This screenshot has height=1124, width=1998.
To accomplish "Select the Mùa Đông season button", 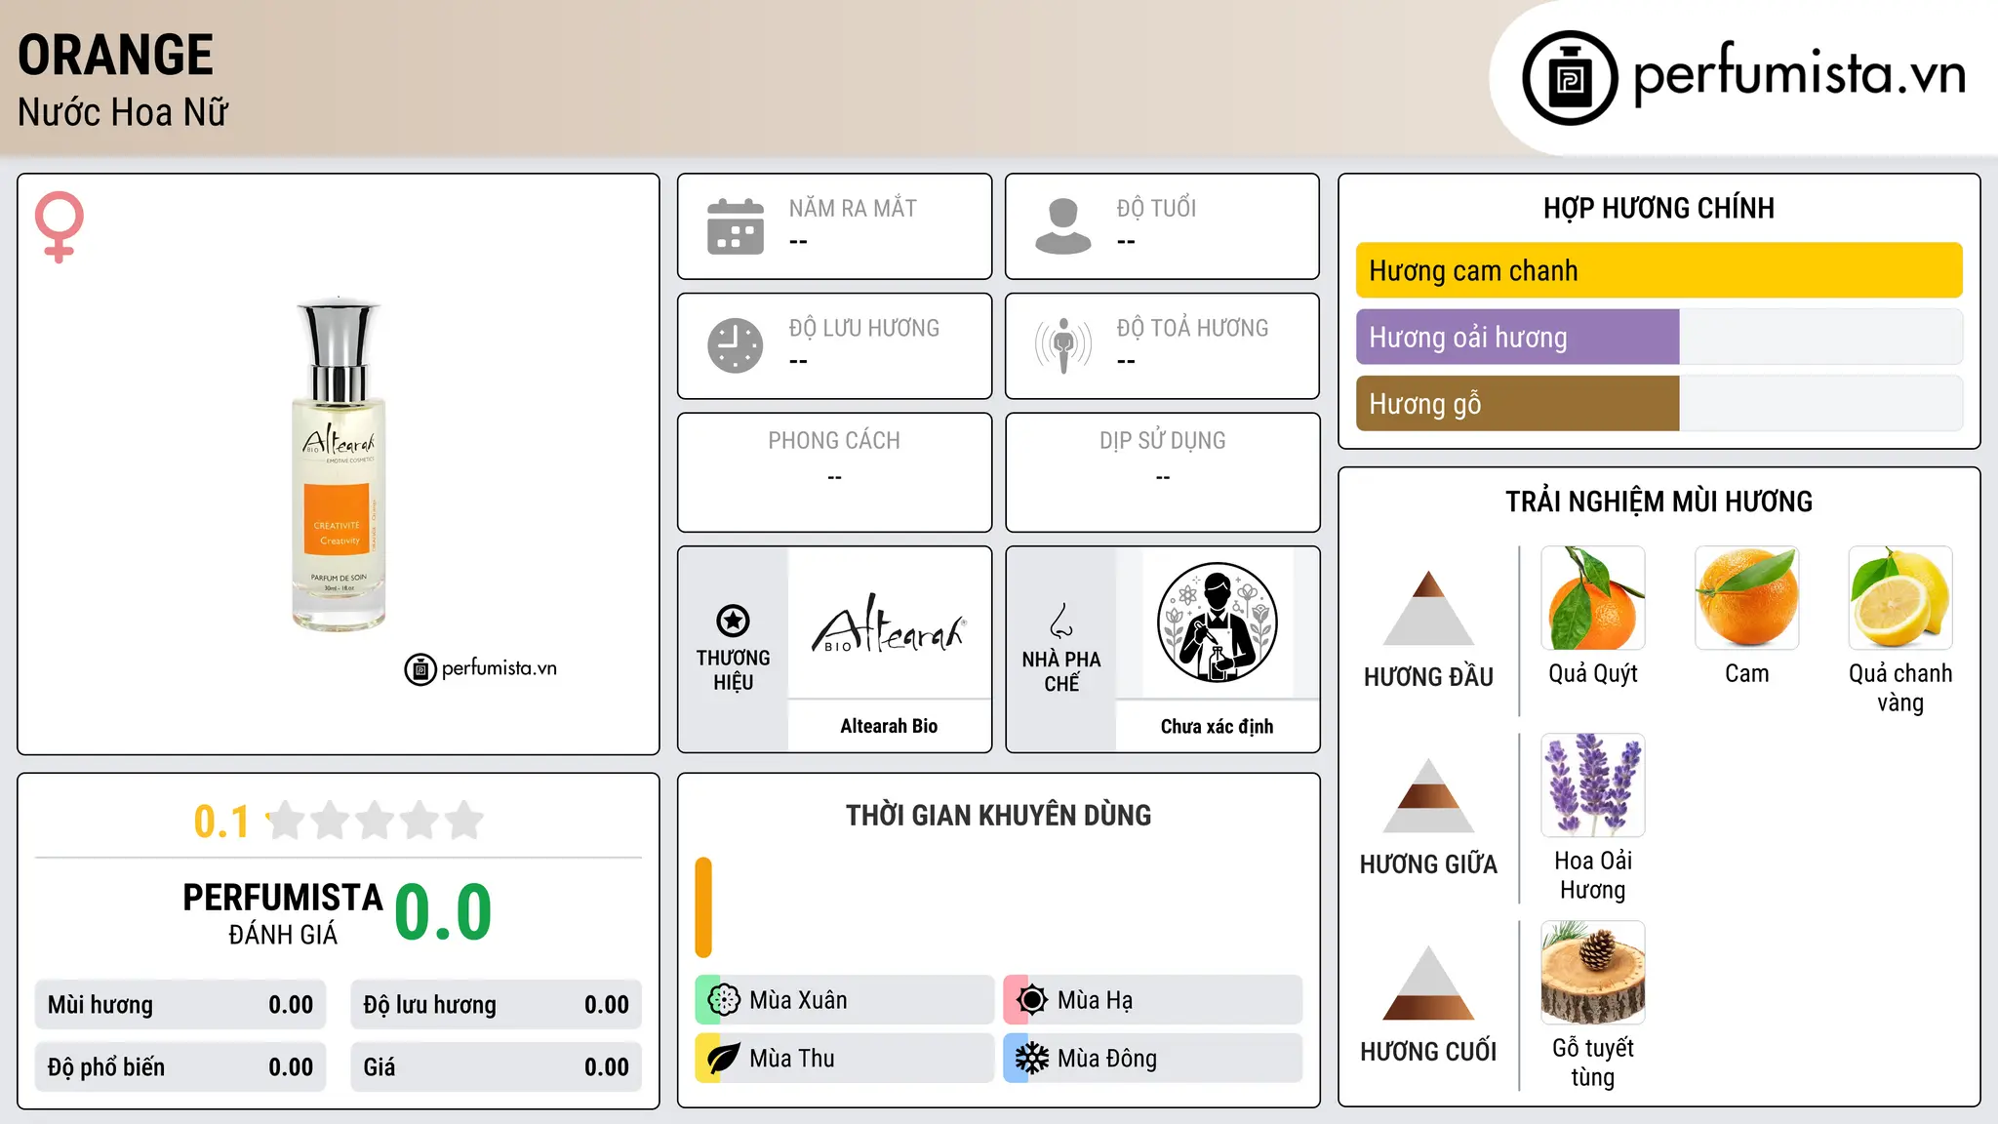I will point(1153,1059).
